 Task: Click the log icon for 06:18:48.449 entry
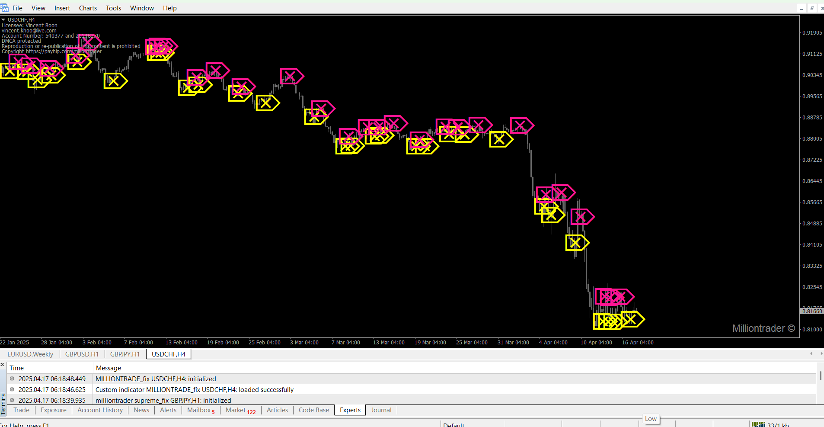coord(12,379)
